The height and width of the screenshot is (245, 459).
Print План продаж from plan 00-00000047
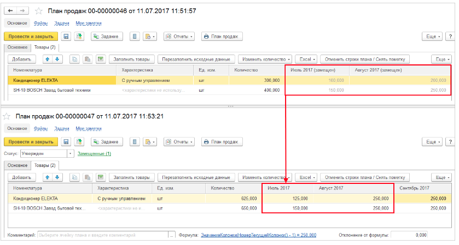(222, 142)
